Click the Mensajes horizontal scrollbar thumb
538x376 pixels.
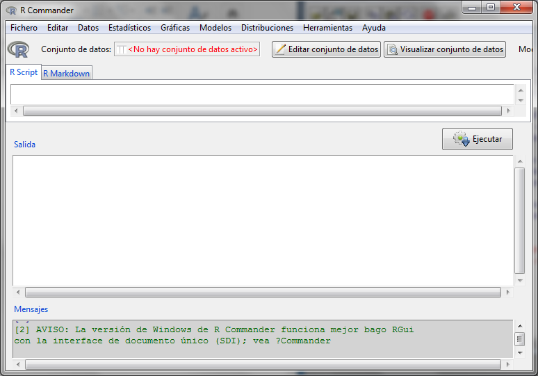tap(263, 364)
